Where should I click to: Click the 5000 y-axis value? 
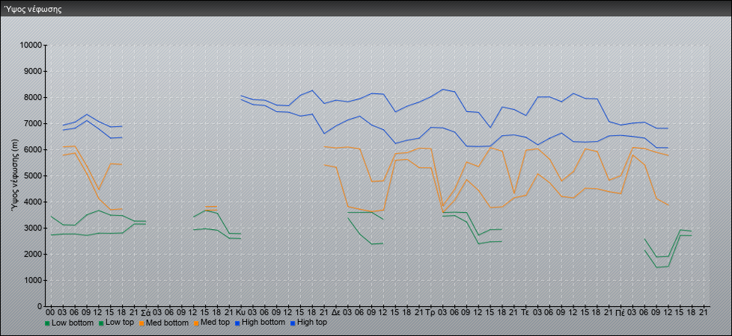(33, 175)
